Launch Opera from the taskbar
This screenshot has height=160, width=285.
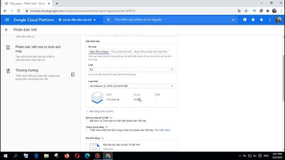[x=77, y=156]
